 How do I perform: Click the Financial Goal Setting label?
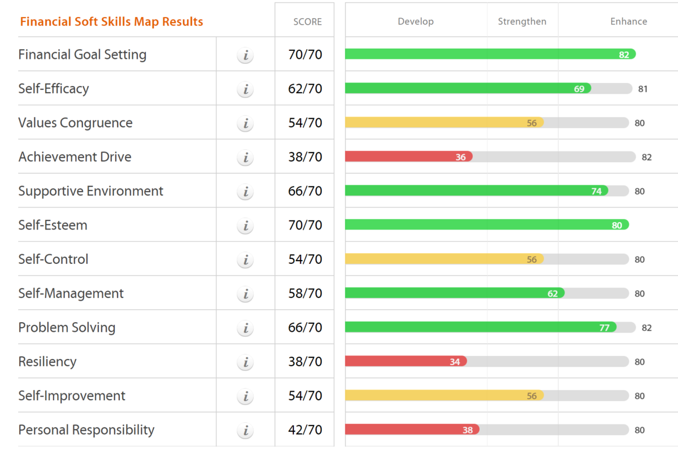(x=82, y=55)
